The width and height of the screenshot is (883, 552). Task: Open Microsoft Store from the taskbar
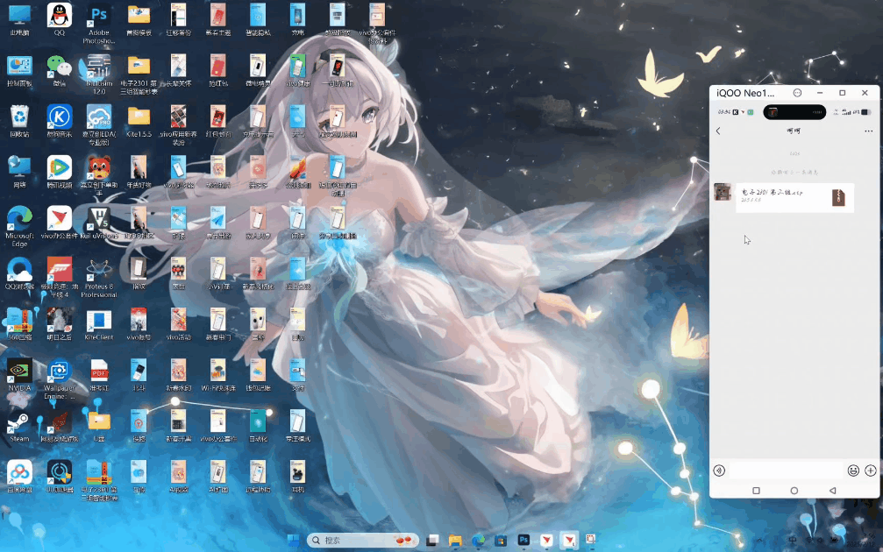coord(501,541)
